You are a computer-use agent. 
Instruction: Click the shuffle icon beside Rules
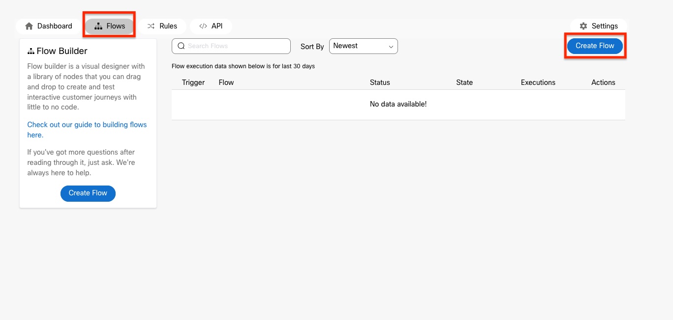(151, 26)
